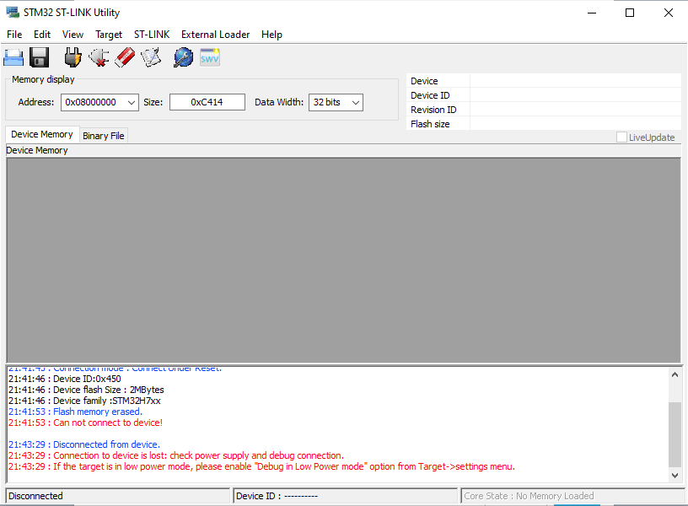Screen dimensions: 688x506
Task: Click the log line 'Device flash Size : 2MBytes'
Action: click(86, 390)
